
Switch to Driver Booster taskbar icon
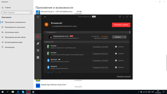[28, 92]
